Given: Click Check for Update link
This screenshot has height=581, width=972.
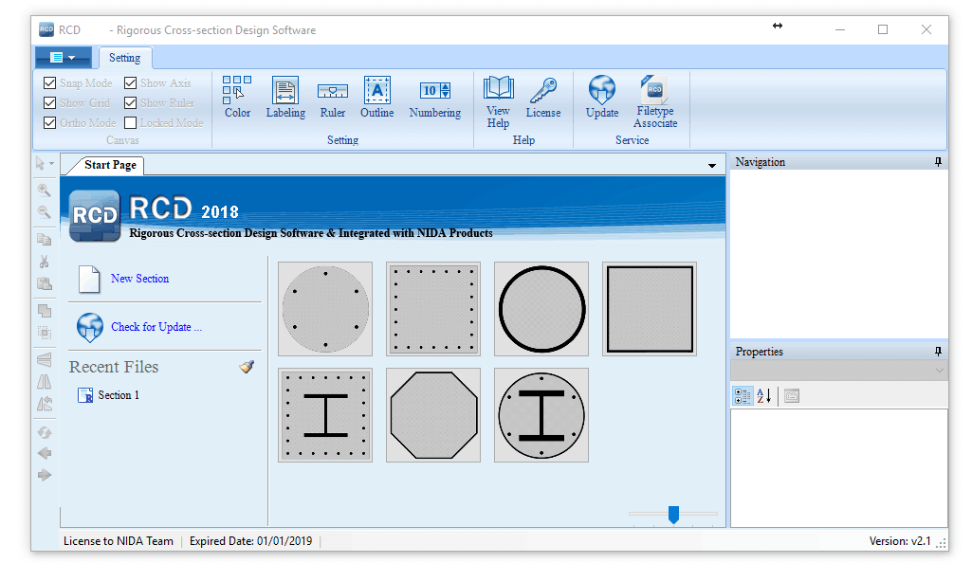Looking at the screenshot, I should pyautogui.click(x=156, y=327).
